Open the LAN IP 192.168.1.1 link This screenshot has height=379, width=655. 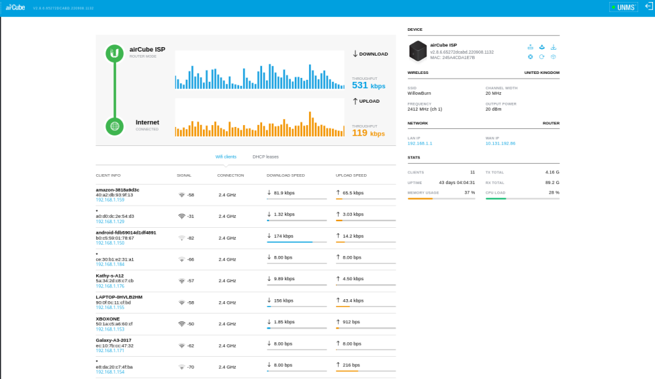(420, 143)
